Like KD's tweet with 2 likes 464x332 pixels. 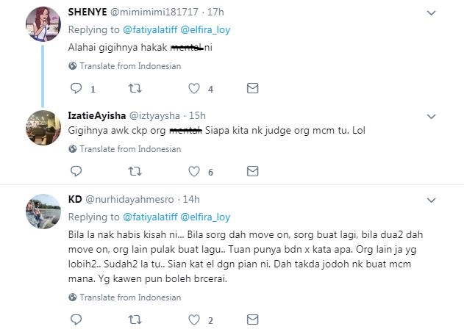(x=194, y=320)
